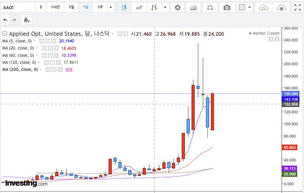Click the 25.069 green price label
Image resolution: width=304 pixels, height=193 pixels.
tap(290, 174)
